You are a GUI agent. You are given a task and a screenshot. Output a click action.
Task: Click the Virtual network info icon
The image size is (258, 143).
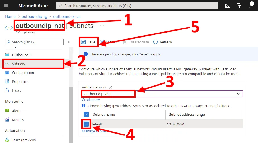click(x=110, y=87)
